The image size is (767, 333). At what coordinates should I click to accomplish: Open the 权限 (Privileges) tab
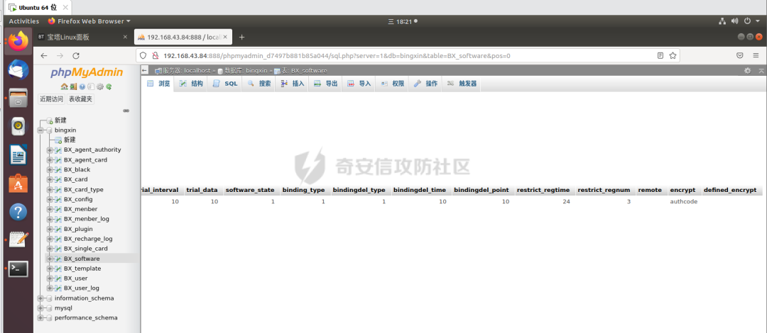(x=392, y=84)
